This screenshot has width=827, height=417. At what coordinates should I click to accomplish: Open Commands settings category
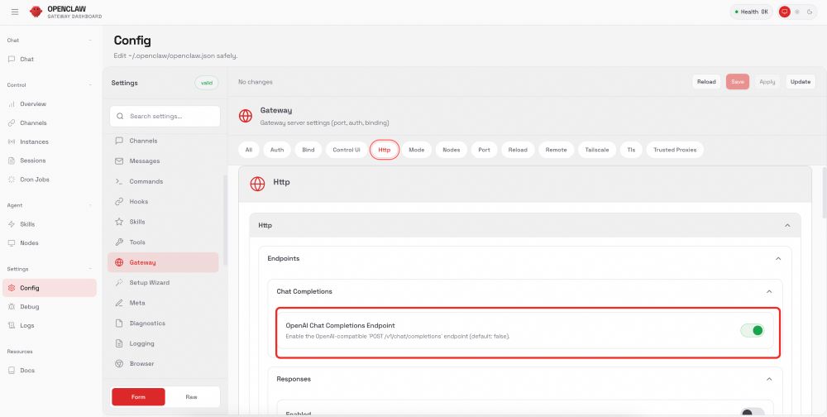(x=146, y=181)
